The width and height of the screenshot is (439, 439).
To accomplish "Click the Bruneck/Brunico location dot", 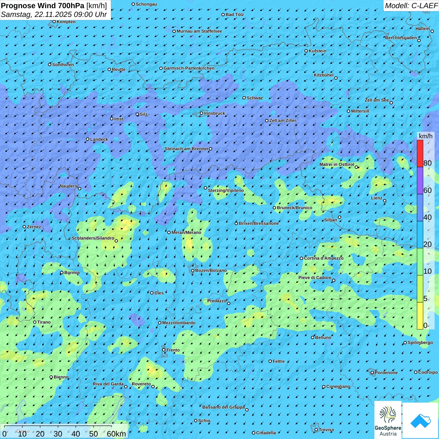I will click(274, 208).
